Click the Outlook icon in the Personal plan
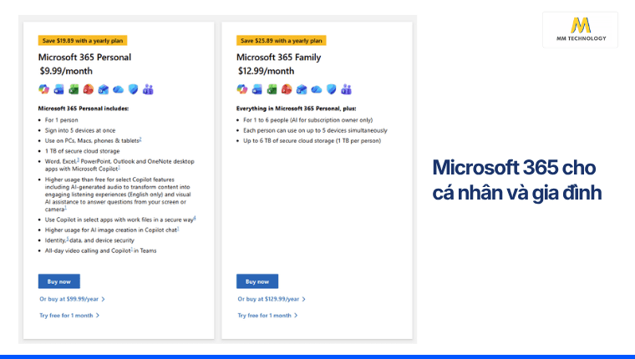The width and height of the screenshot is (635, 359). (104, 89)
